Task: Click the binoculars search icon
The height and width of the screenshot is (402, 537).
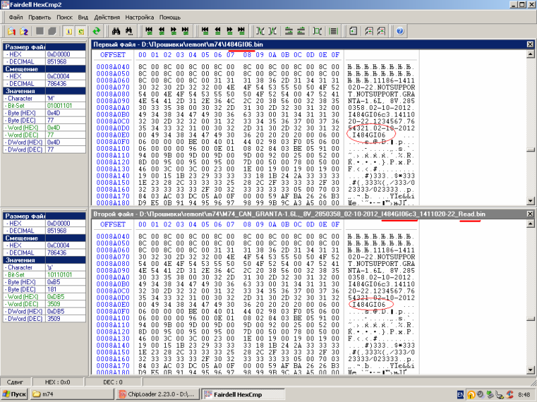Action: click(x=115, y=31)
